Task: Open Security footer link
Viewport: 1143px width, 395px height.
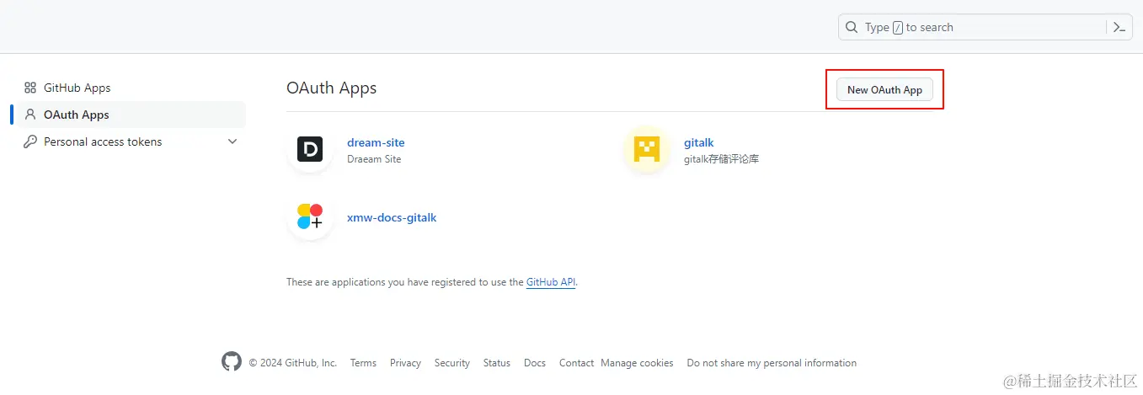Action: point(452,363)
